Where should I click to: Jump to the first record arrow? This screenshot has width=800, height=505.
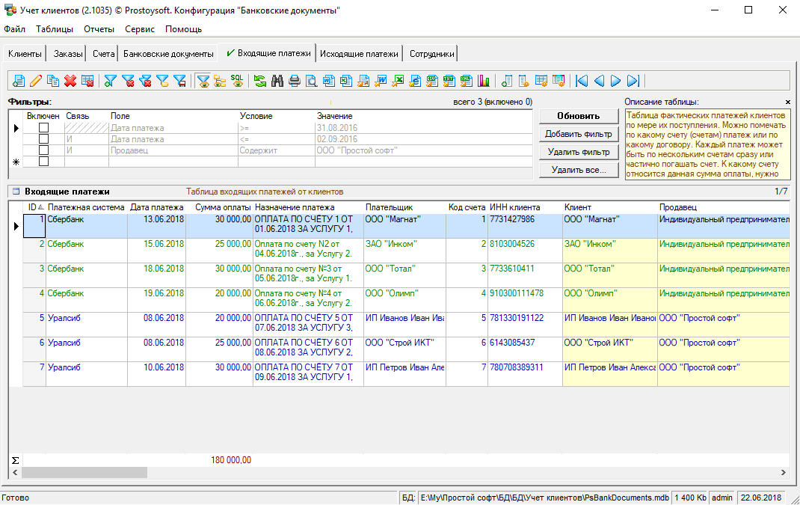(582, 81)
